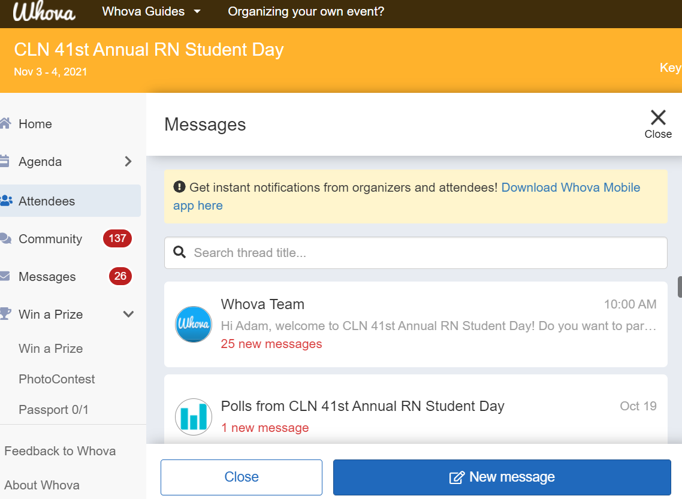Click the Attendees people icon
The width and height of the screenshot is (682, 499).
[x=6, y=201]
